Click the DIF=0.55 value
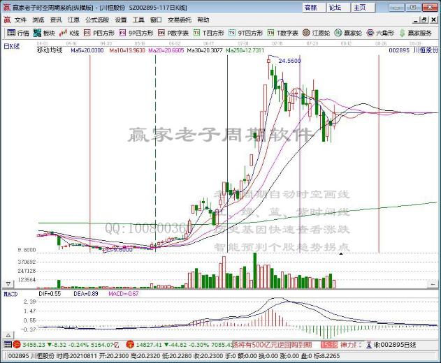Image resolution: width=441 pixels, height=363 pixels. click(x=50, y=294)
